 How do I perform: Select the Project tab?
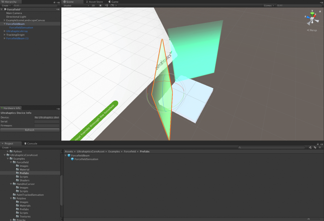[11, 144]
